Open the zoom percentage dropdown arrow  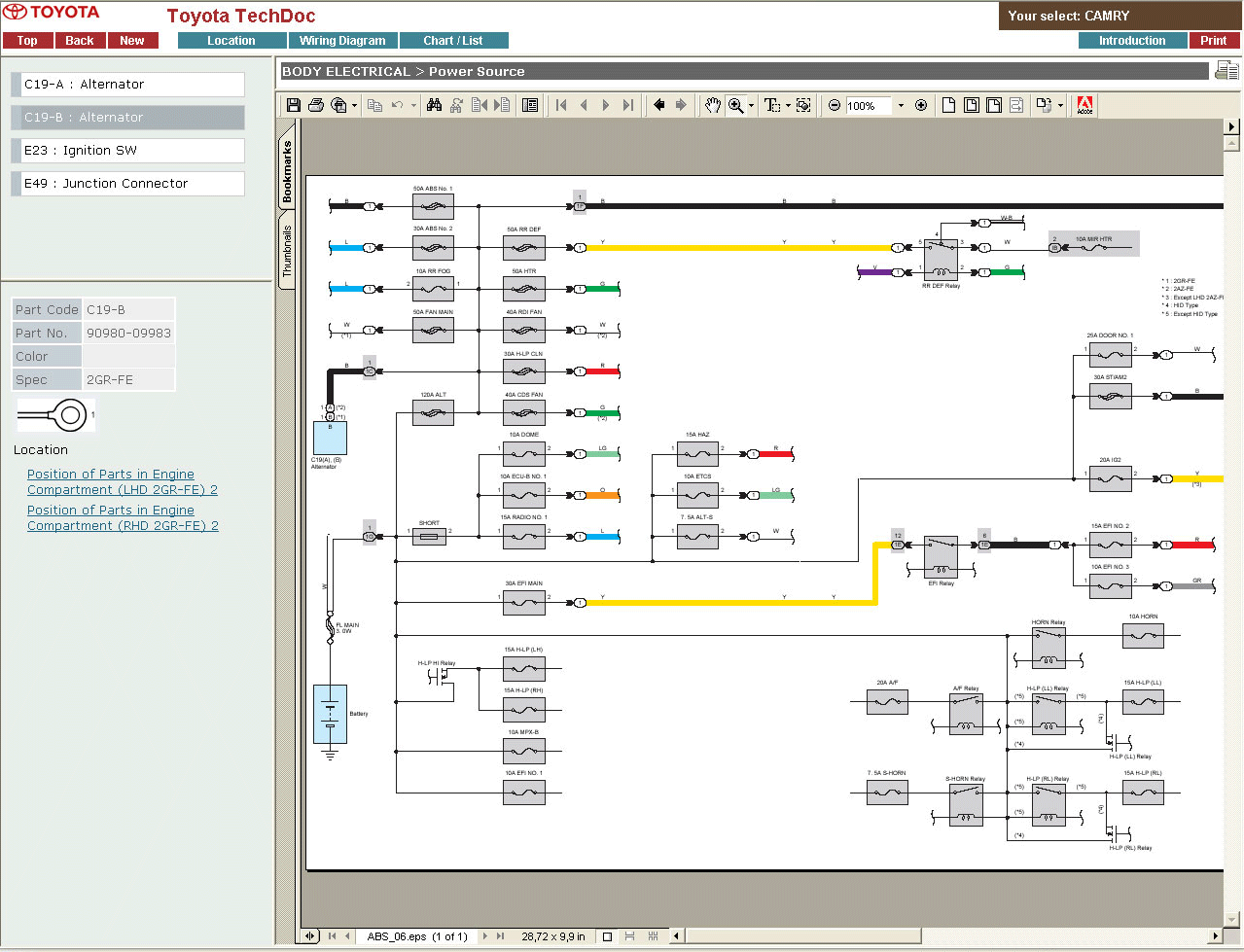click(x=901, y=105)
